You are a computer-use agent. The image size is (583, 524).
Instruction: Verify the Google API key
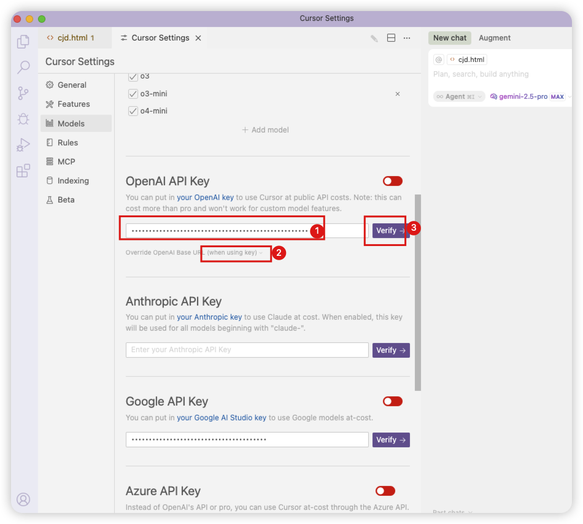[x=391, y=440]
